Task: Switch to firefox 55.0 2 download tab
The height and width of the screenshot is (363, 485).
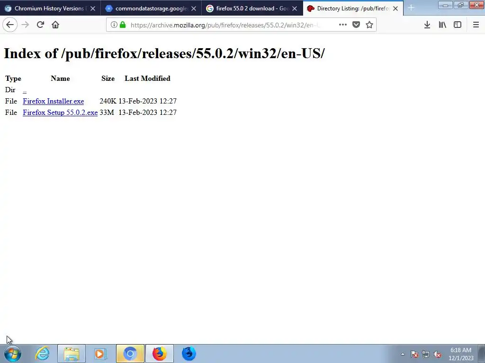Action: point(252,9)
